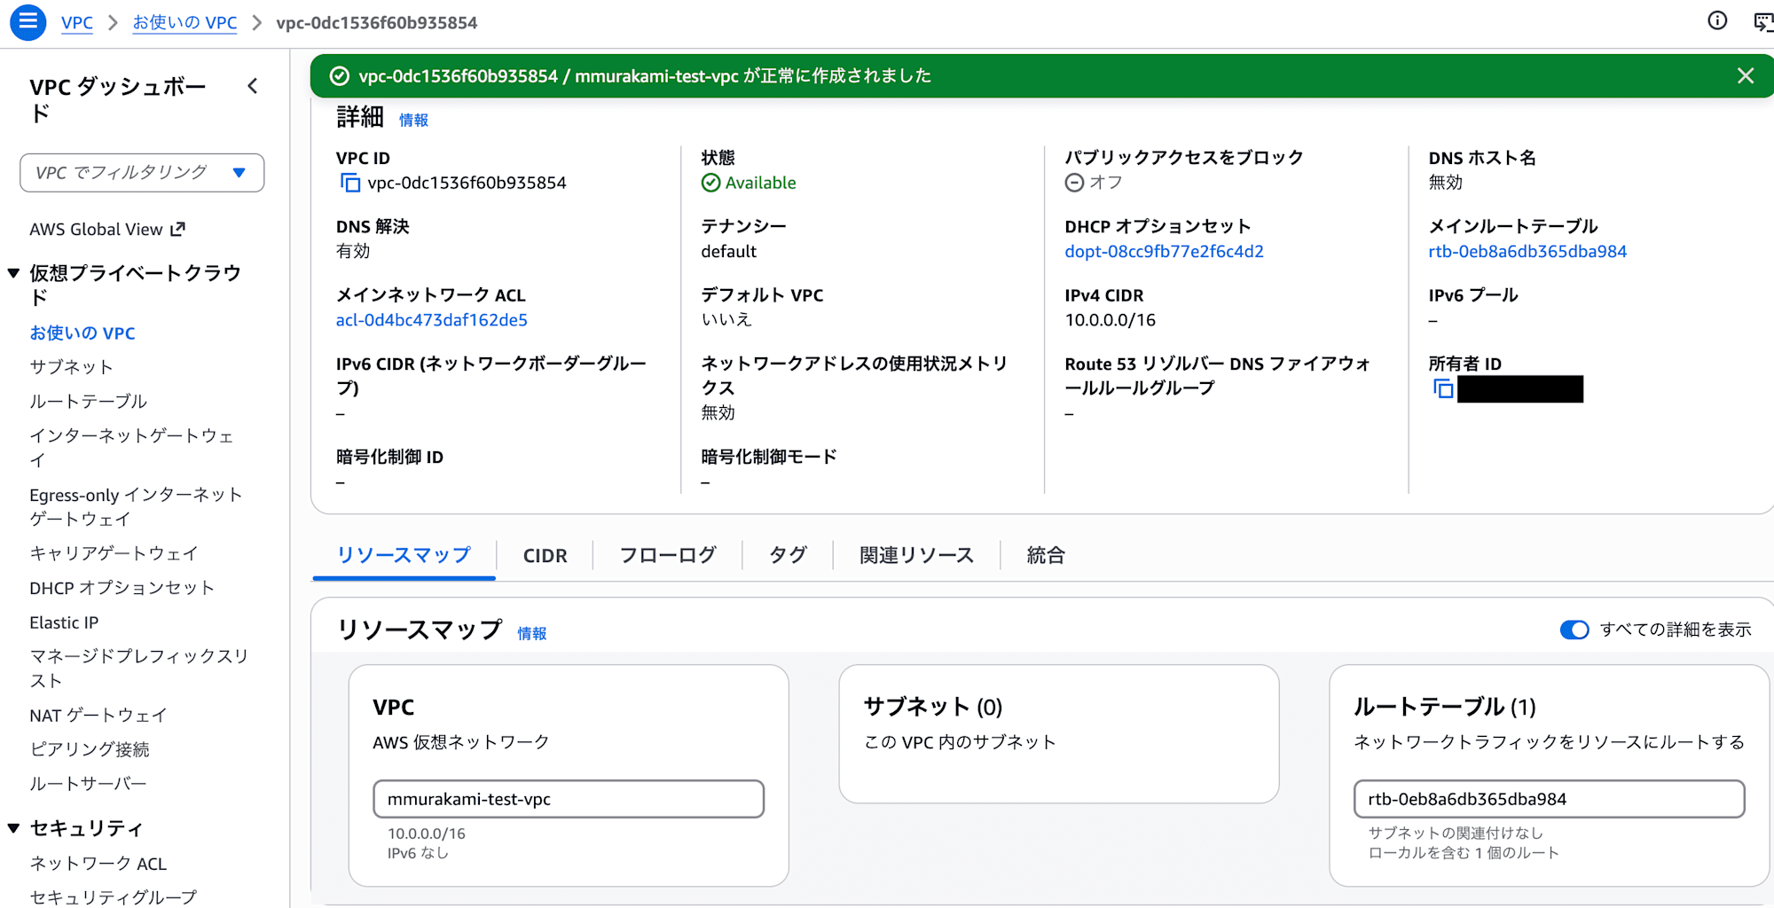1774x908 pixels.
Task: Open Egress-only インターネットゲートウェイ in sidebar
Action: click(136, 506)
